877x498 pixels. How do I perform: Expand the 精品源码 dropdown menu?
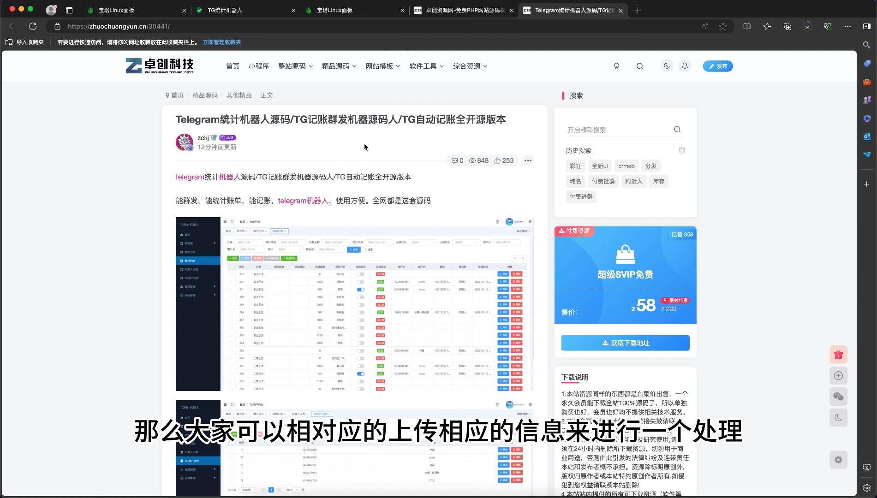pyautogui.click(x=339, y=66)
